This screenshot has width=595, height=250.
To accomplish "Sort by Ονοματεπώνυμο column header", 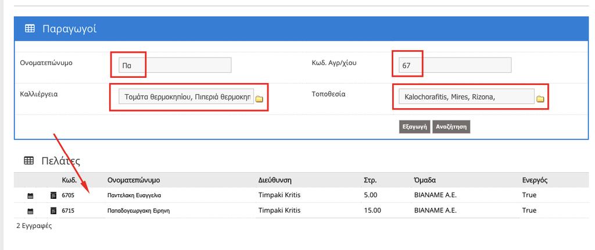I will 134,180.
